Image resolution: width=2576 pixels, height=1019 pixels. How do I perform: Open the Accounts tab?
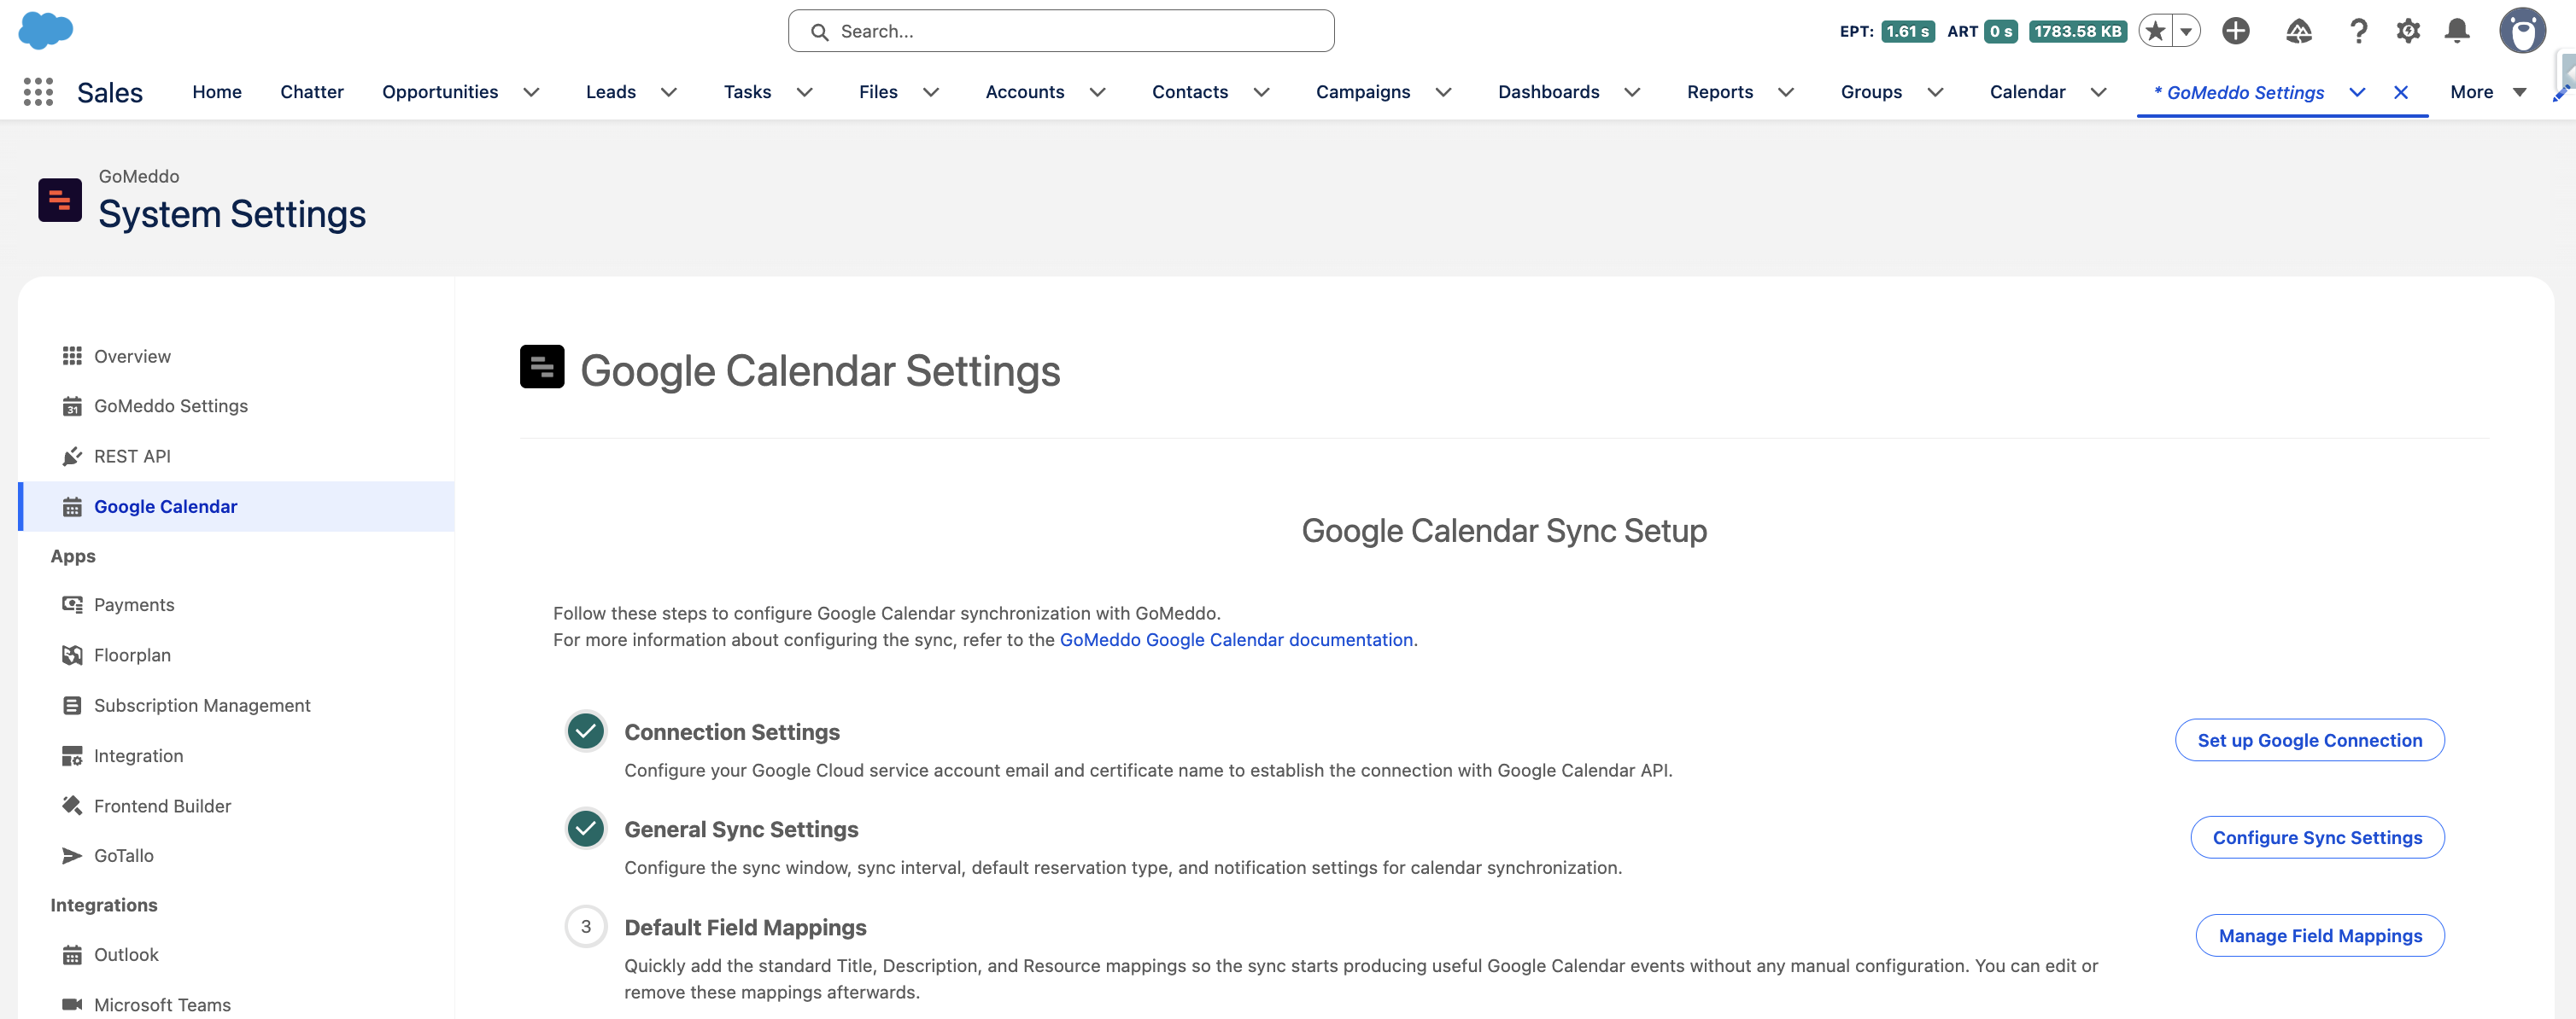tap(1025, 92)
